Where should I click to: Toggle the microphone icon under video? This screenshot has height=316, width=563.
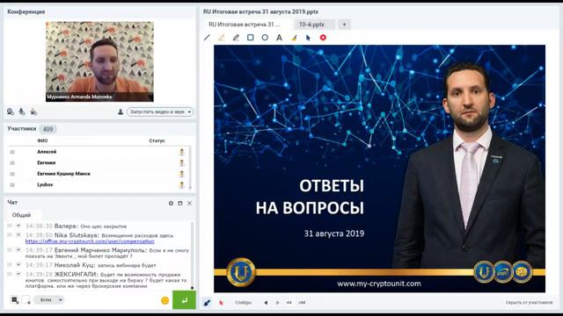tap(22, 111)
